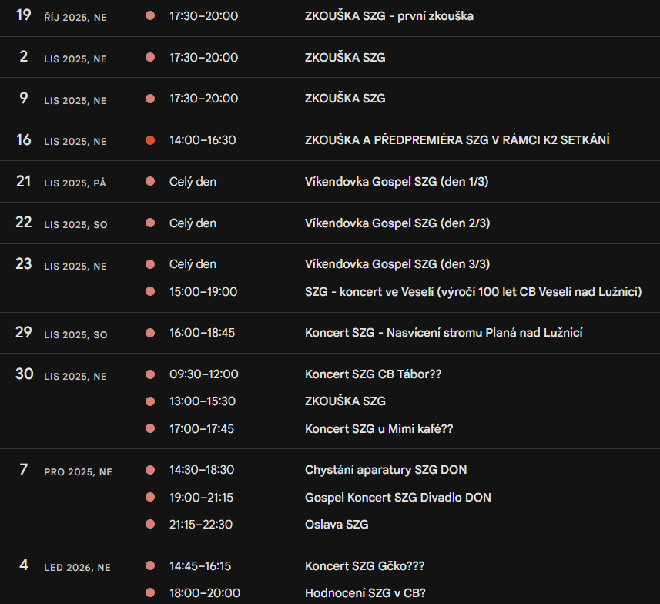This screenshot has width=660, height=604.
Task: Select date 16 LIS 2025
Action: pyautogui.click(x=24, y=140)
